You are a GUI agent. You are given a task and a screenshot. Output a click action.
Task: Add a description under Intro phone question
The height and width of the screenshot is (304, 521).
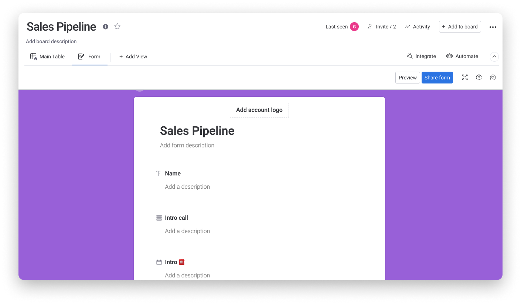pos(187,276)
